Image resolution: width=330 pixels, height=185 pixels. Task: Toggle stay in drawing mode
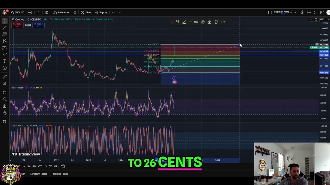click(x=5, y=99)
